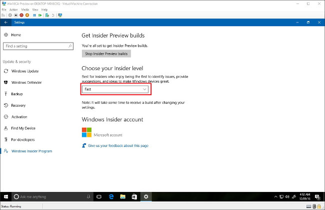
Task: Select Backup in the sidebar
Action: (17, 94)
